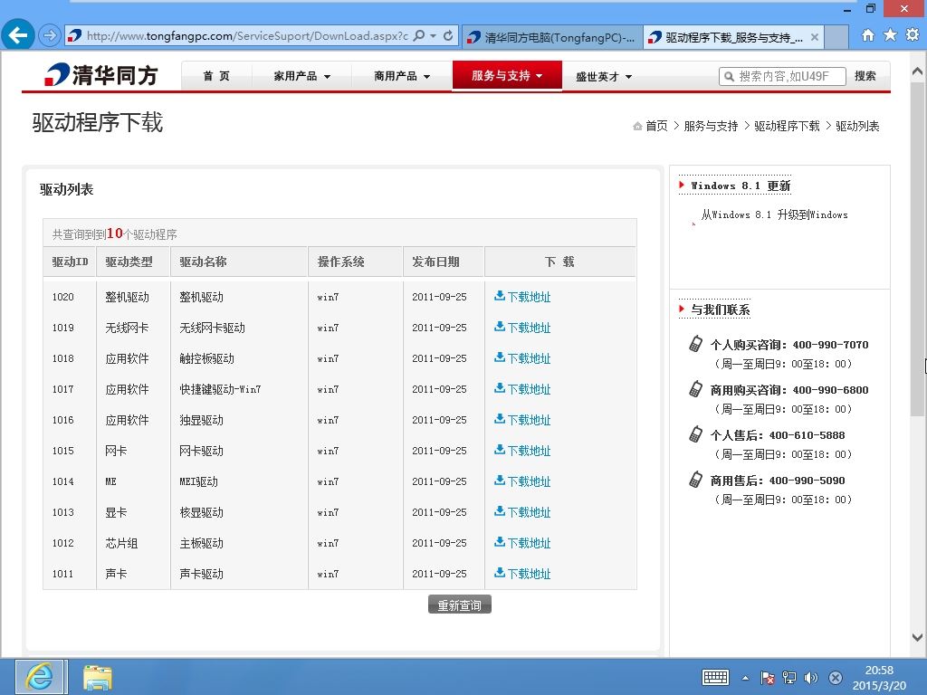Click the Action Center flag tray icon
The image size is (927, 695).
768,678
